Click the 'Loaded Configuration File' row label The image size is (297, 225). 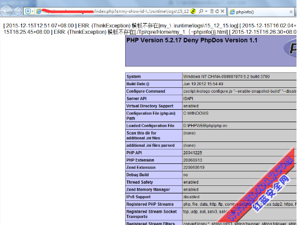pyautogui.click(x=150, y=126)
